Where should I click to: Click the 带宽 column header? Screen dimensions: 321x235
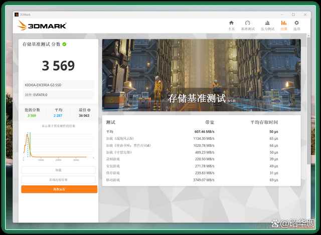click(210, 122)
